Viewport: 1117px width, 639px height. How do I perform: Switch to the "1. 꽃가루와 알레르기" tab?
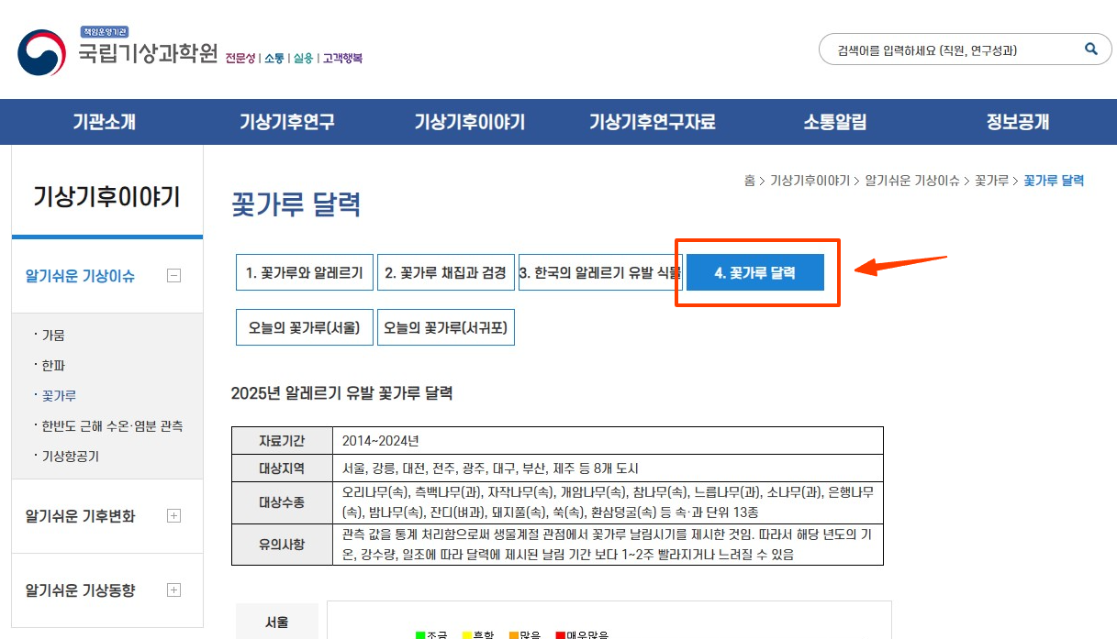[304, 272]
